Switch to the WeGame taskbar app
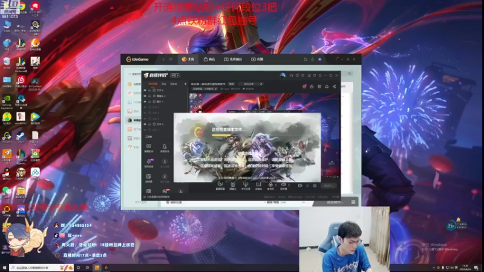 [x=106, y=268]
